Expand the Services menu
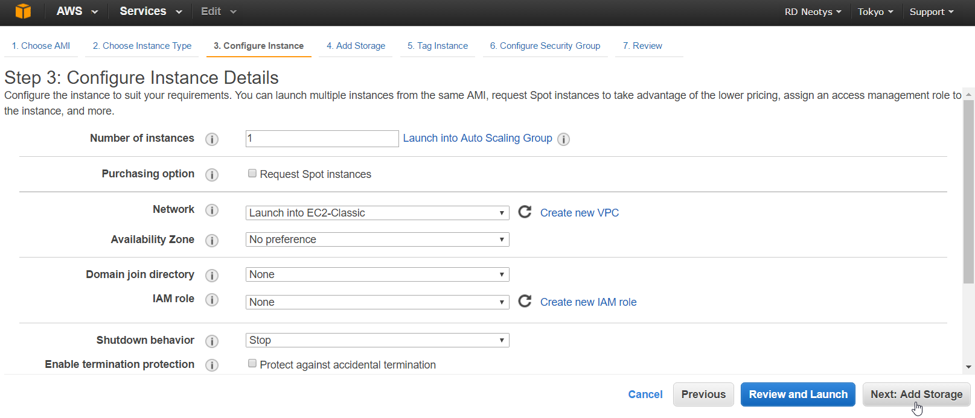Viewport: 975px width, 418px height. click(151, 11)
